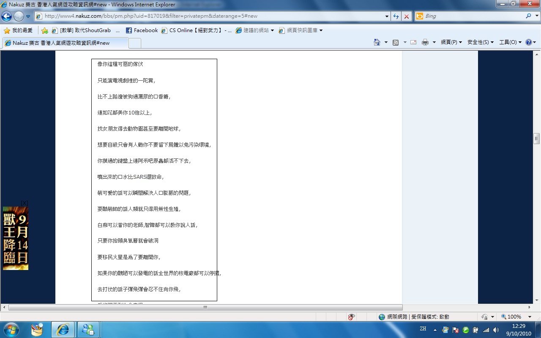Add current site to favorites bar
Screen dimensions: 541x338
[45, 30]
